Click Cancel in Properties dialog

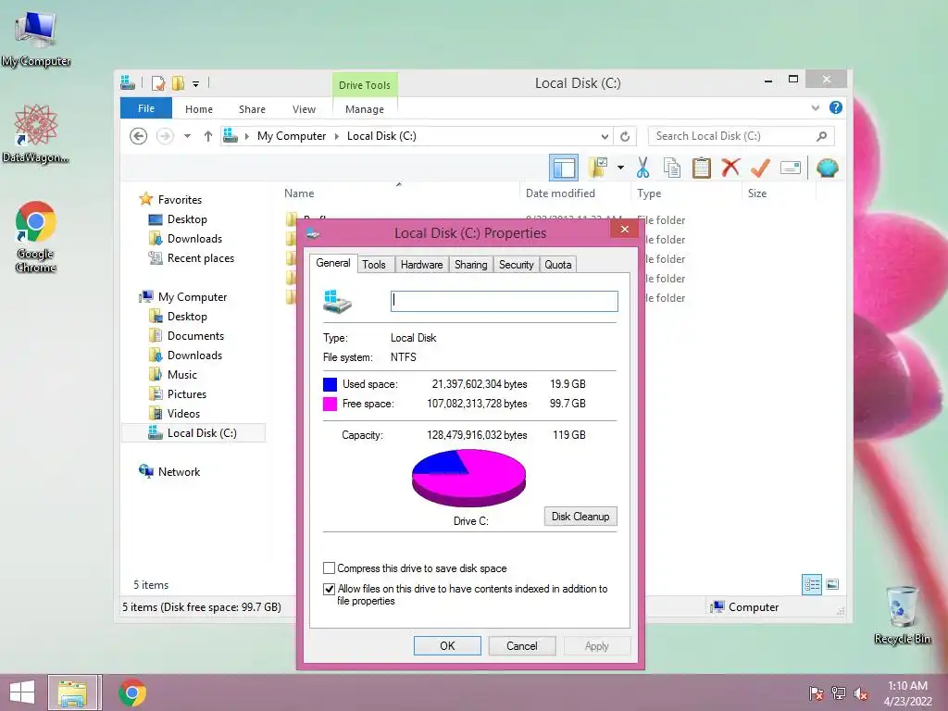pos(522,645)
